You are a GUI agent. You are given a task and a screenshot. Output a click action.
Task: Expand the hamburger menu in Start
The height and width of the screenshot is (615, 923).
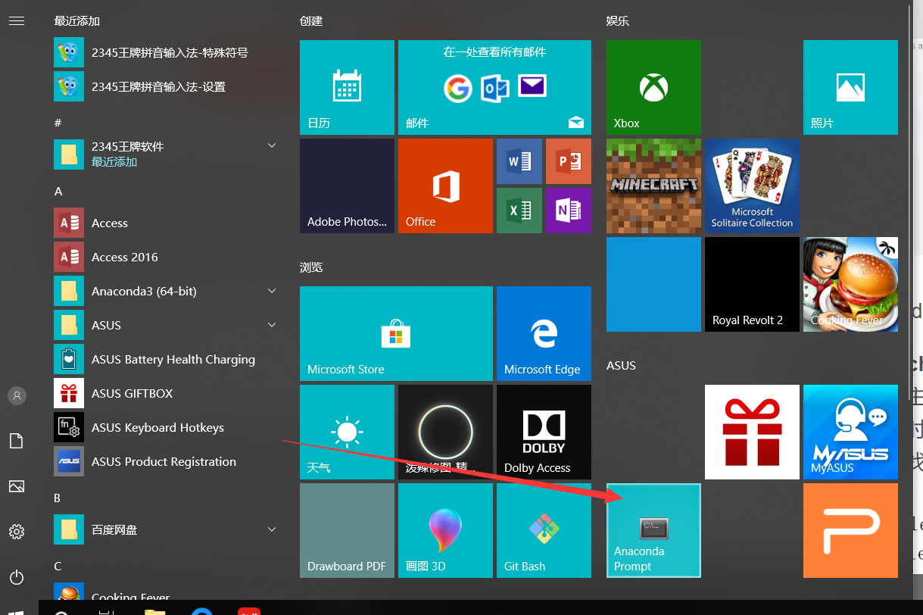click(x=17, y=20)
